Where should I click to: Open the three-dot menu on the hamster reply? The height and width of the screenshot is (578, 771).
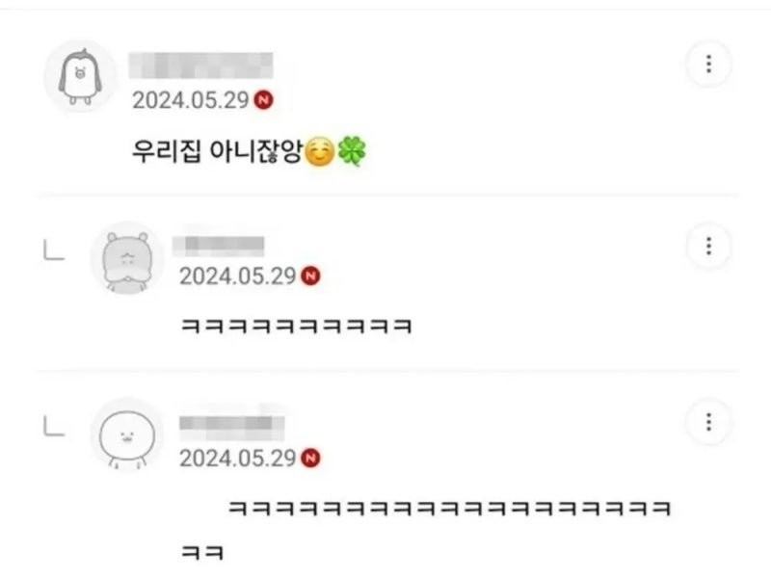[708, 246]
